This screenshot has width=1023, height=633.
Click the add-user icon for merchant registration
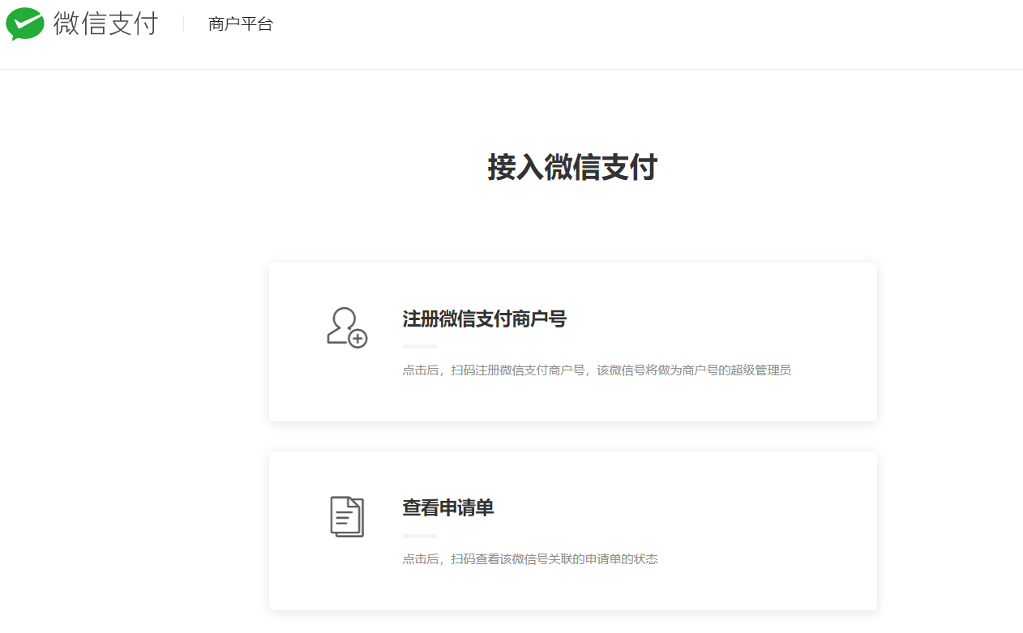(x=347, y=327)
